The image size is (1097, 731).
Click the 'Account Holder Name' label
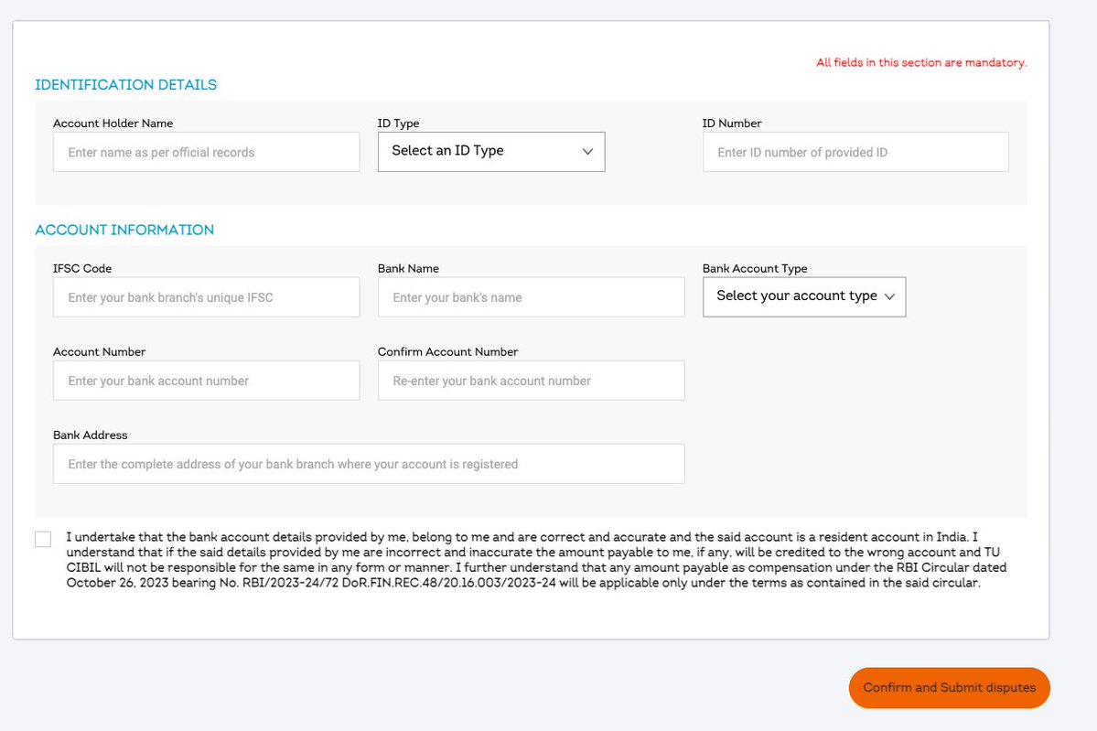113,124
